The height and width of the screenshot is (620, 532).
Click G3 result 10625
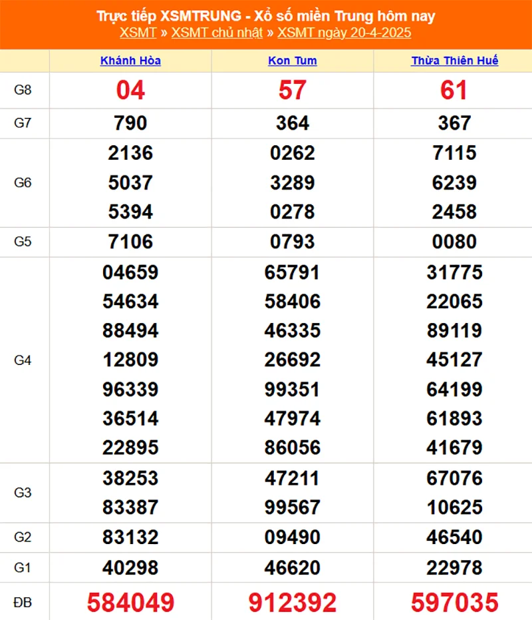coord(454,507)
